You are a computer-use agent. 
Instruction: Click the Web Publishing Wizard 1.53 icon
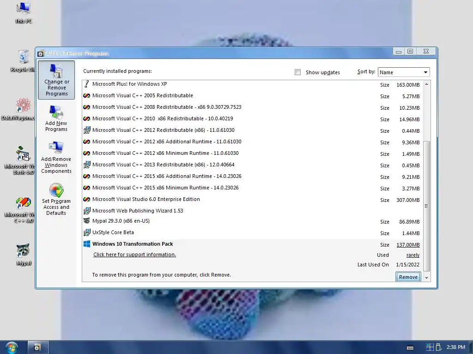[x=86, y=211]
